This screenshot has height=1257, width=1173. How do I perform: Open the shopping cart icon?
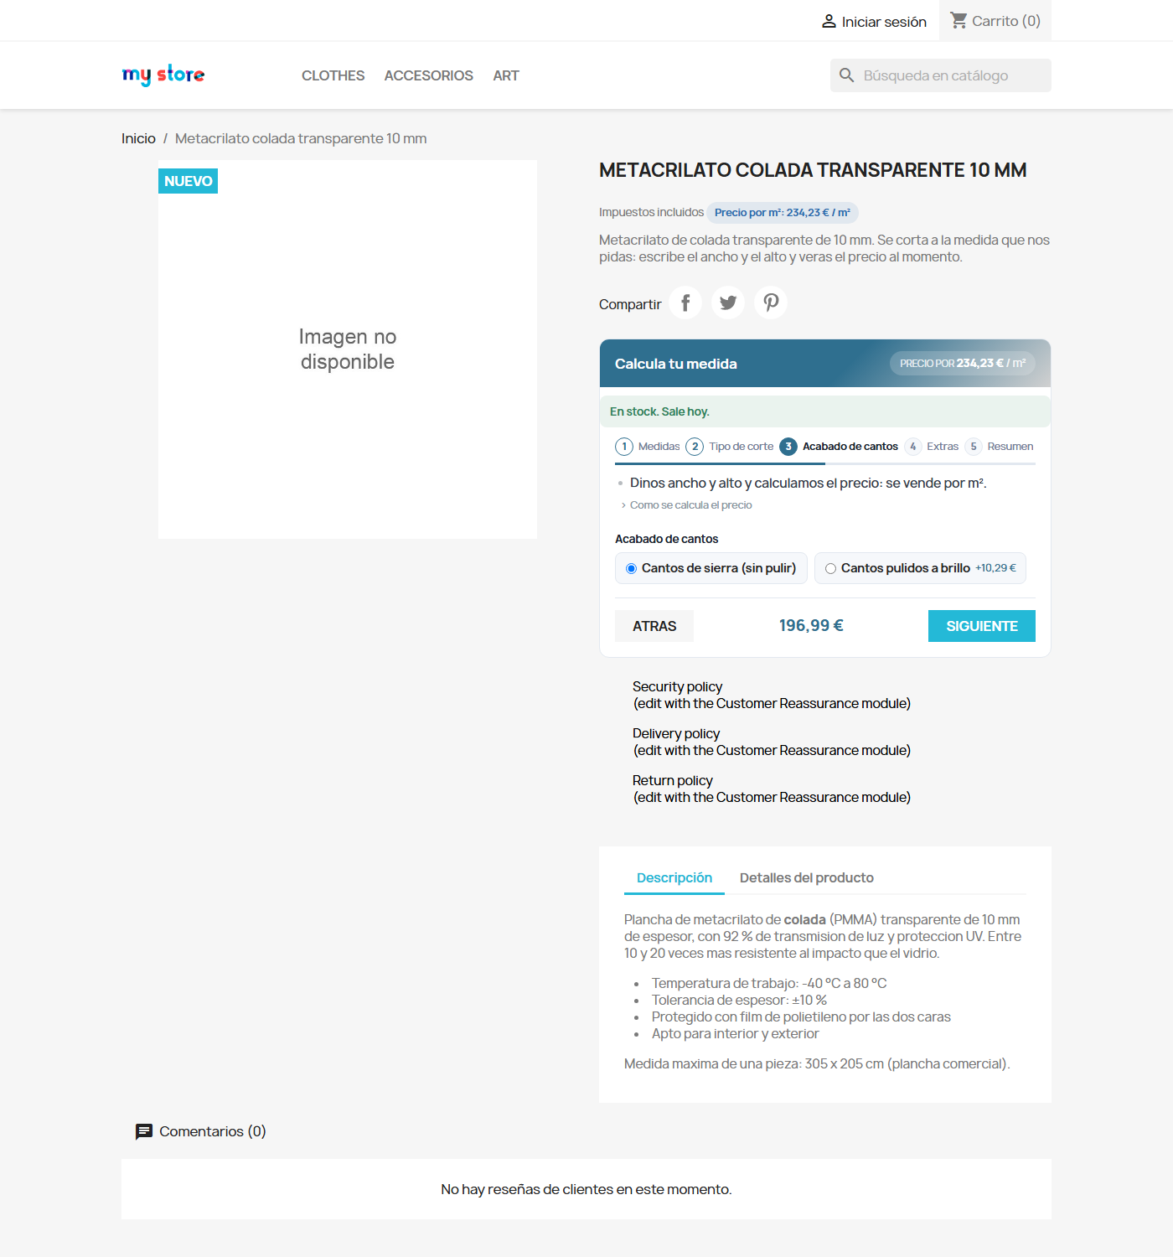[x=959, y=20]
